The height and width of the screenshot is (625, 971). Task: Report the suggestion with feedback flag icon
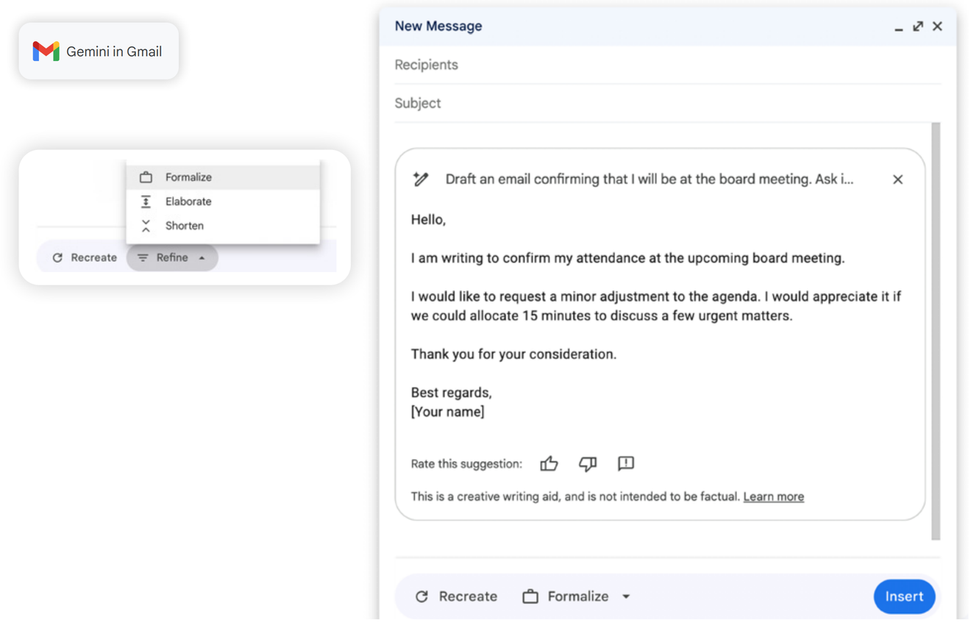coord(626,463)
